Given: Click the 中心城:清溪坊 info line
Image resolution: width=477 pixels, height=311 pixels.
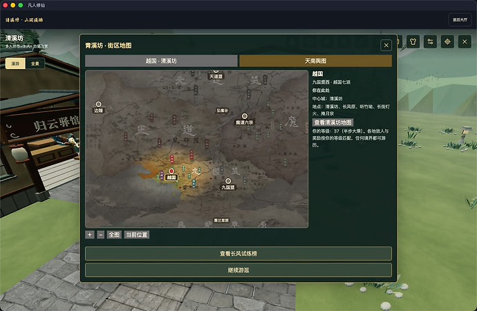Looking at the screenshot, I should [327, 99].
